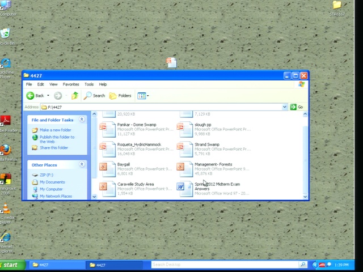
Task: Open the File menu
Action: click(29, 84)
